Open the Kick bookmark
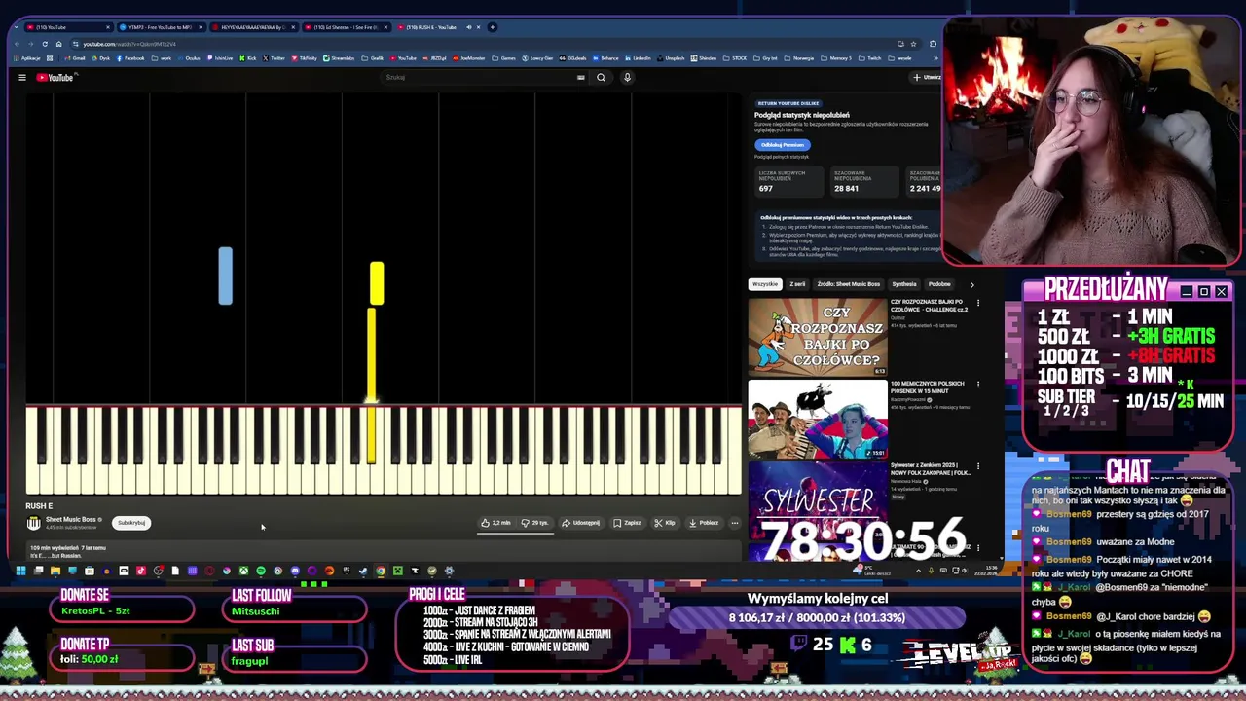Image resolution: width=1246 pixels, height=701 pixels. (247, 57)
